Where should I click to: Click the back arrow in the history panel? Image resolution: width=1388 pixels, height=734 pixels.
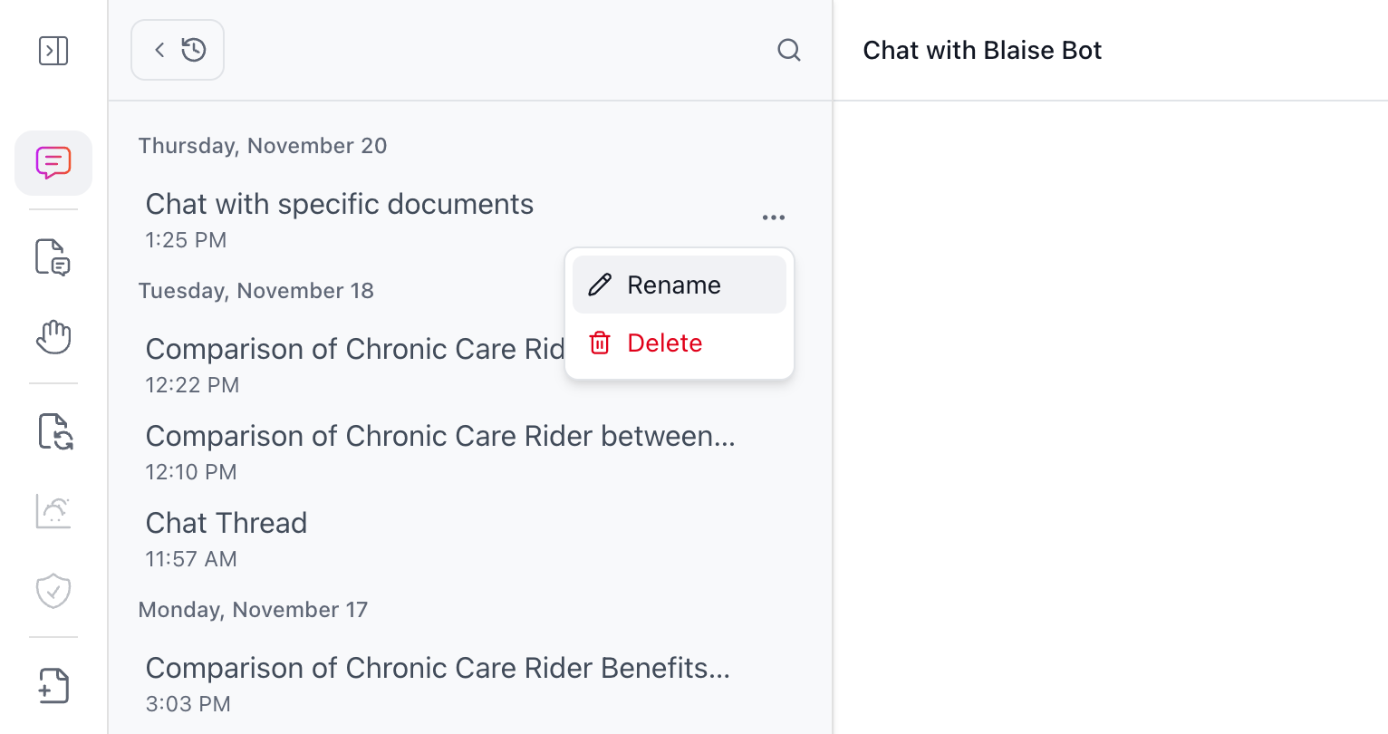159,50
